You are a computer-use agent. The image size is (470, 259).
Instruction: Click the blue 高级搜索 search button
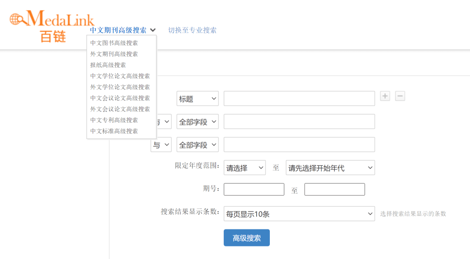pyautogui.click(x=246, y=238)
